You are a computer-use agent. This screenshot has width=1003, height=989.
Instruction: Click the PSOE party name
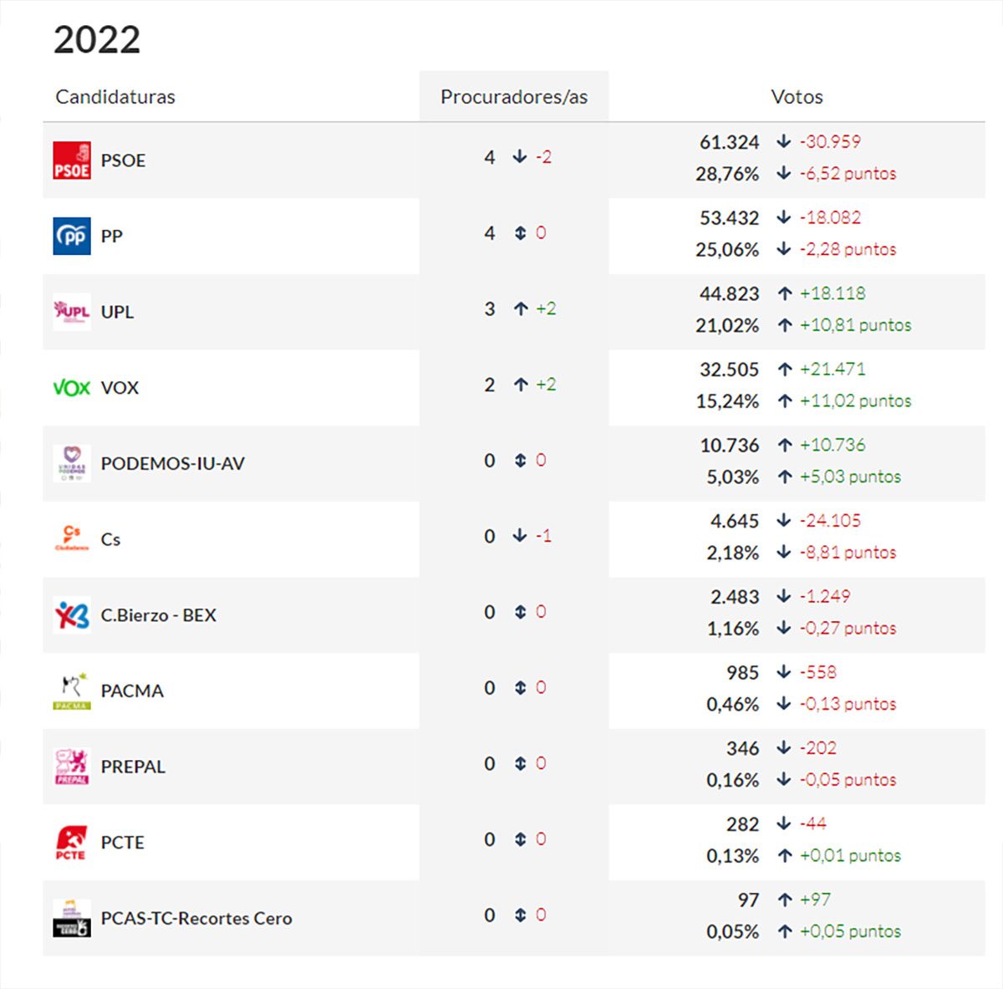pos(123,161)
